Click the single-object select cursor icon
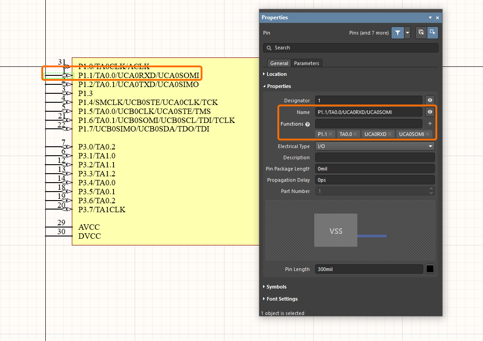 point(432,33)
